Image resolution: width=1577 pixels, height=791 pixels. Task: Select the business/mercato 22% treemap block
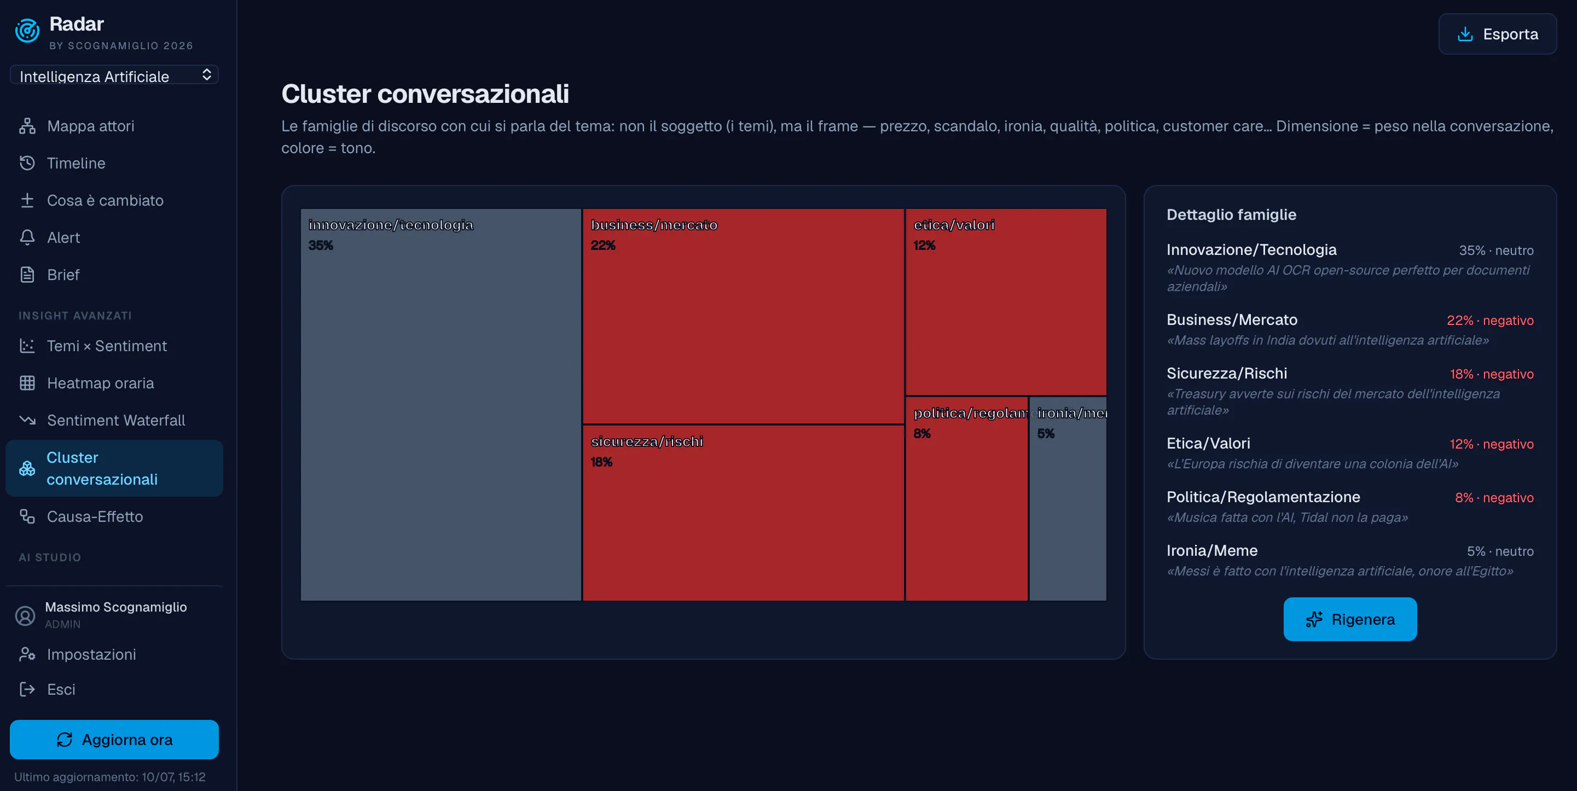coord(743,317)
